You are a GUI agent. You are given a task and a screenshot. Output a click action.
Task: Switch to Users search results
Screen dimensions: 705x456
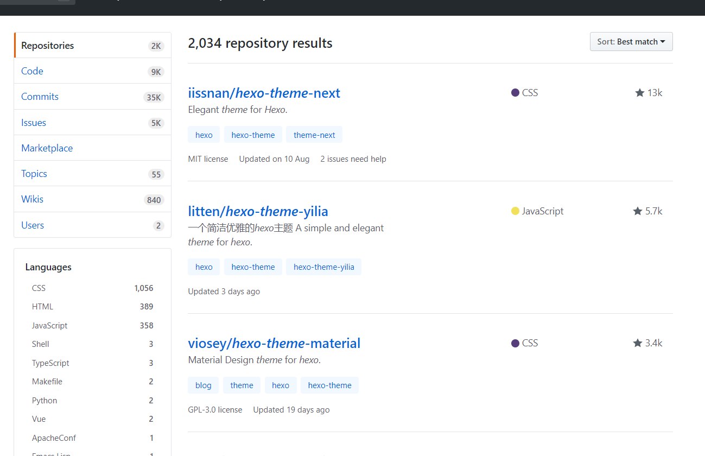tap(93, 225)
